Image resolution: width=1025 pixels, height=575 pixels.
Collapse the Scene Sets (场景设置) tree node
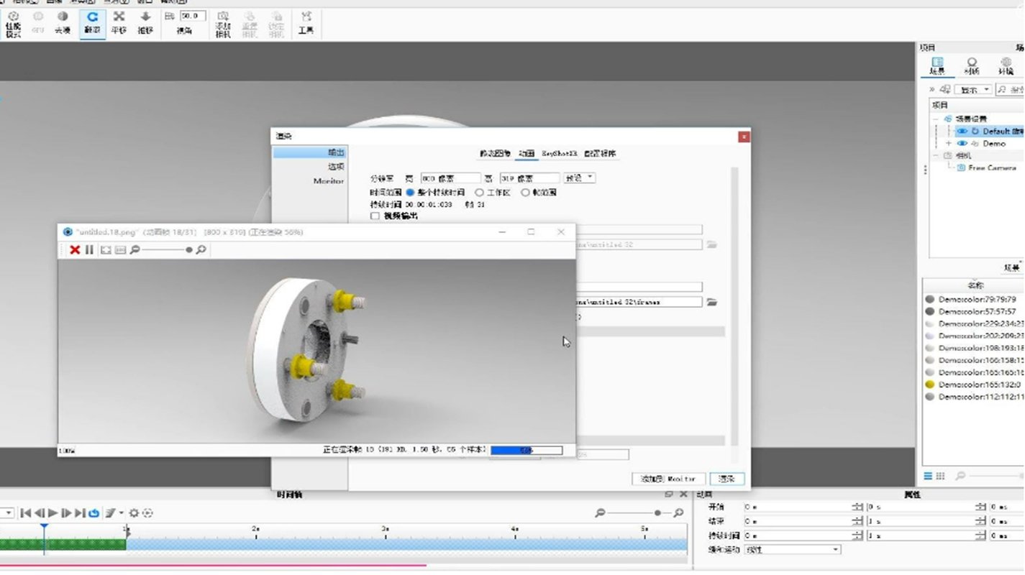936,119
